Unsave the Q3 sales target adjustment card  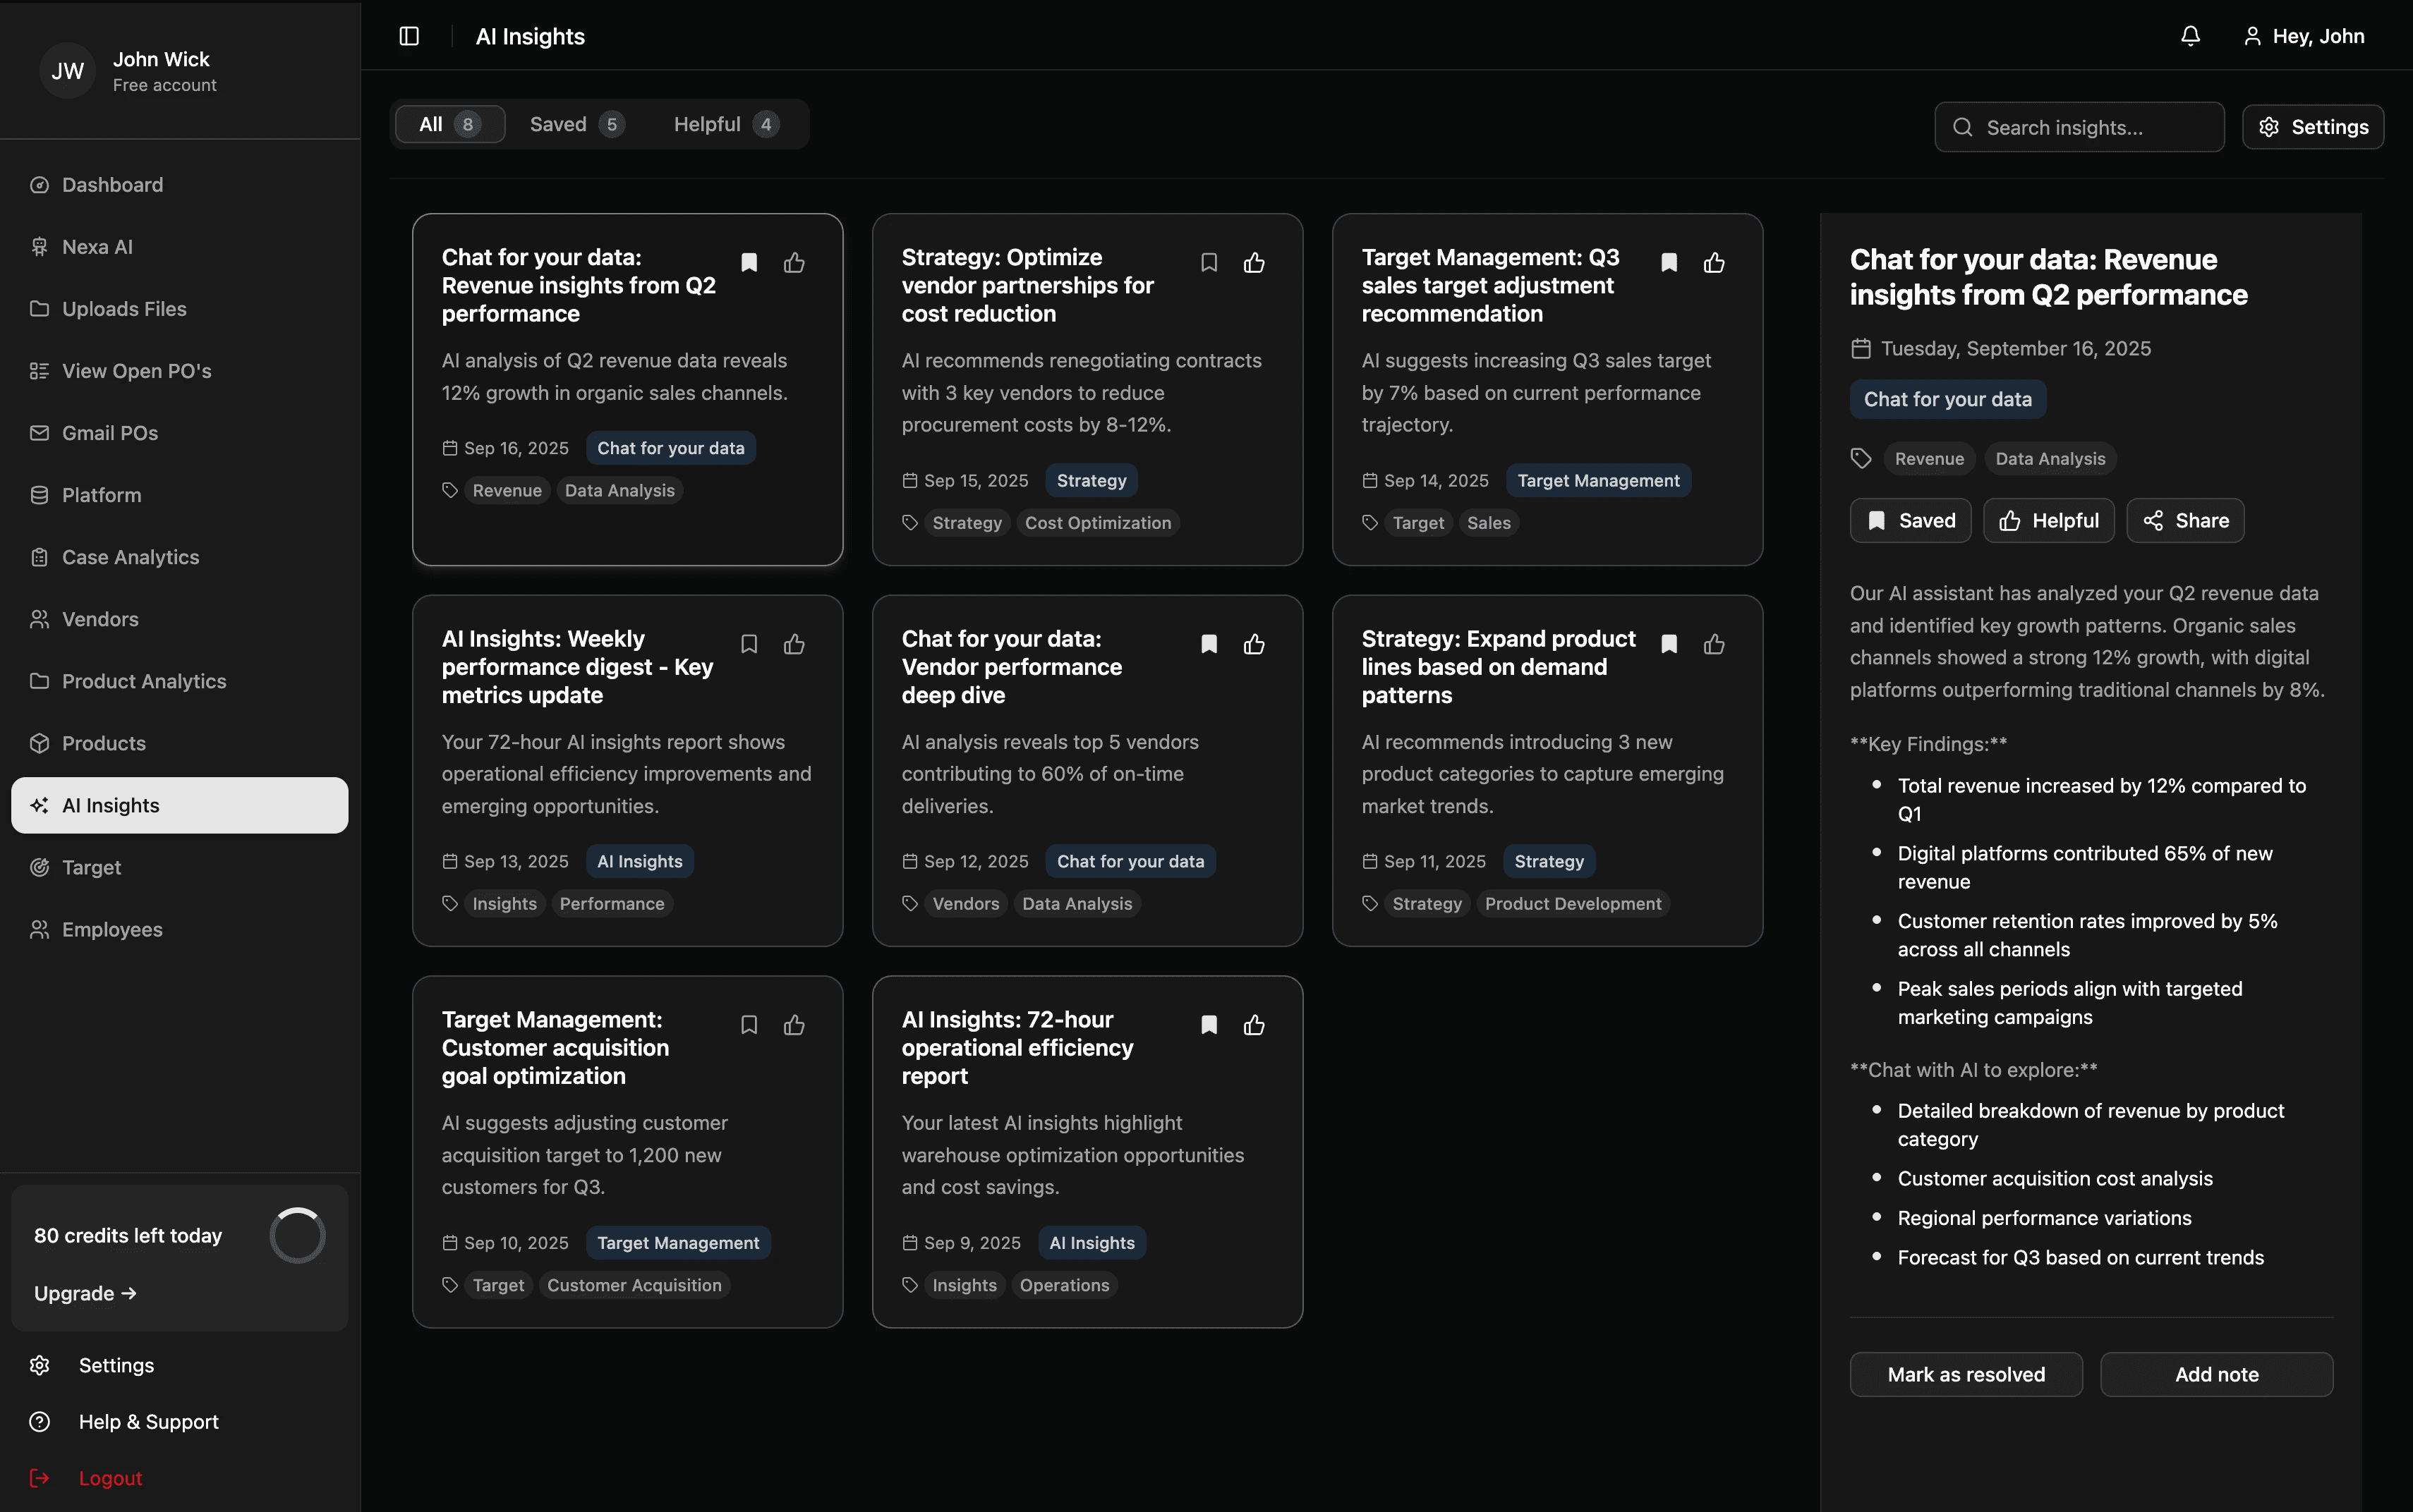point(1669,263)
